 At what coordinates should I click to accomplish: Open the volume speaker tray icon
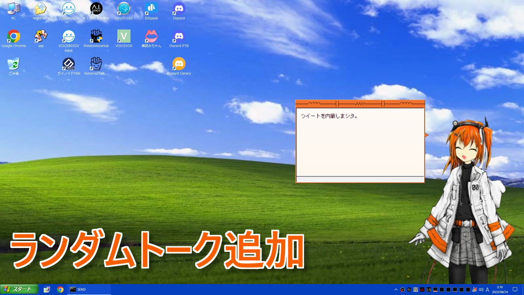click(481, 290)
